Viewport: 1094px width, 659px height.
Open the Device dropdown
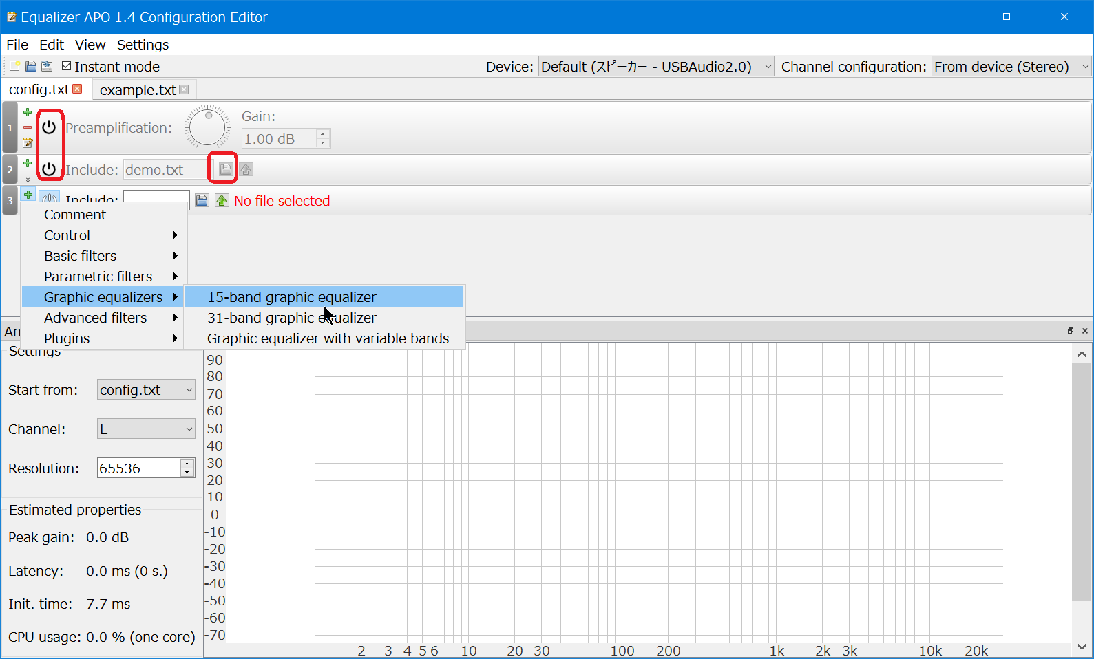tap(655, 67)
